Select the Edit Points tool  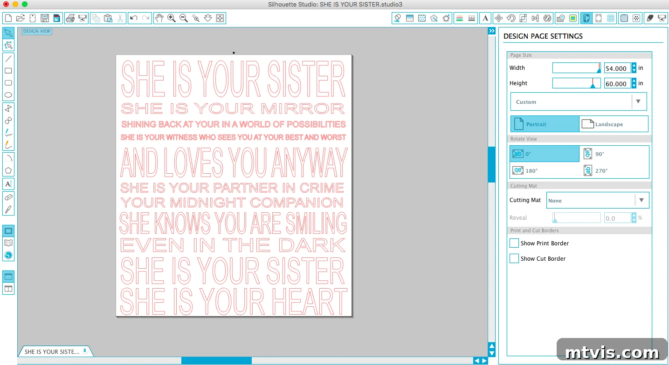(8, 45)
